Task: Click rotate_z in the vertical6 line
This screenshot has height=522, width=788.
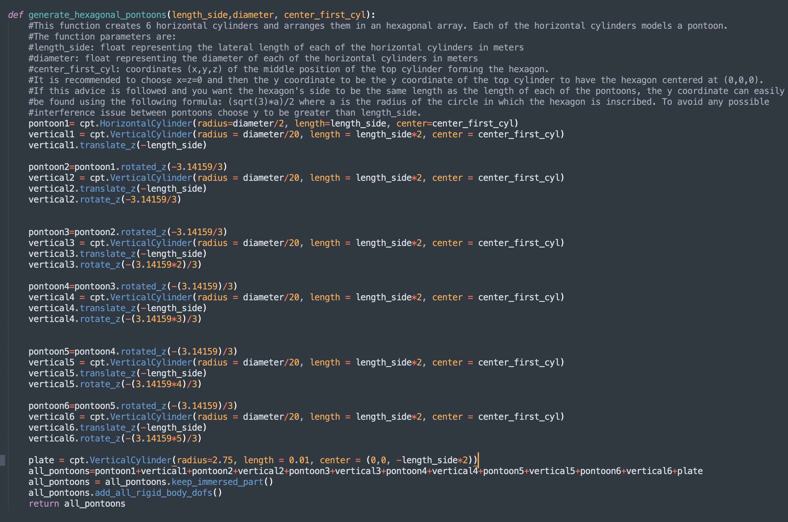Action: coord(100,438)
